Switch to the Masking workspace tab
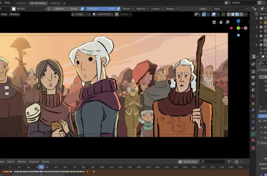The width and height of the screenshot is (267, 176). point(55,3)
